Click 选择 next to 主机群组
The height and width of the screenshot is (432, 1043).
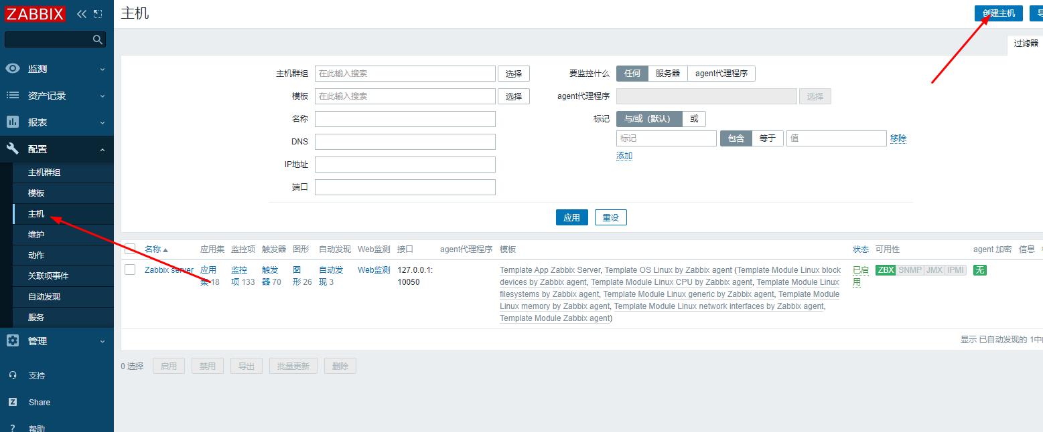pos(514,74)
